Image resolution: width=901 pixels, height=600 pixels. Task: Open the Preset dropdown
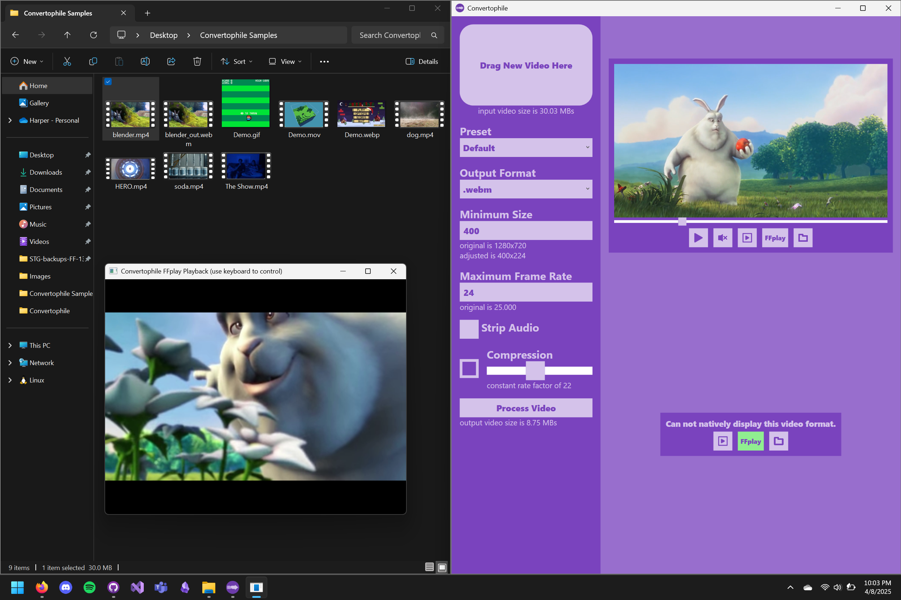tap(526, 148)
